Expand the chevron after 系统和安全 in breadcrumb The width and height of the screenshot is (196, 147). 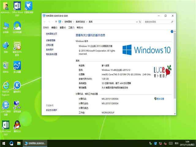pyautogui.click(x=87, y=22)
